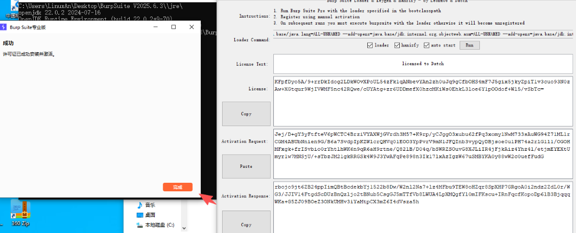
Task: Maximize the Burp Suite专业版 dialog
Action: point(173,27)
